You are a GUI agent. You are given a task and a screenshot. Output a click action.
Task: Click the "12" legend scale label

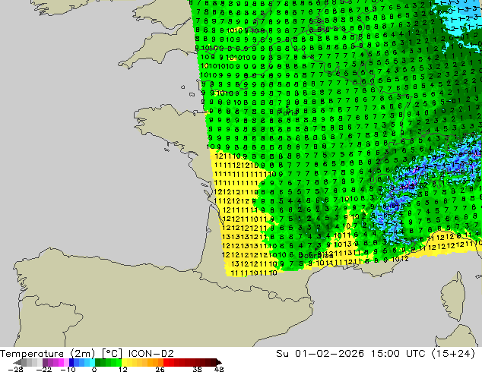point(123,369)
